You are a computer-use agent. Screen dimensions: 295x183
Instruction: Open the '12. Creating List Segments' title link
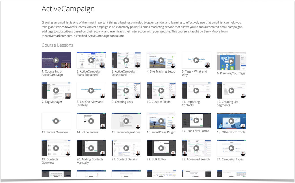227,104
